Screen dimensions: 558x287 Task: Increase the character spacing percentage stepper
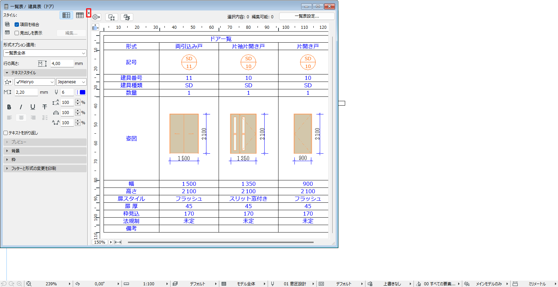78,121
